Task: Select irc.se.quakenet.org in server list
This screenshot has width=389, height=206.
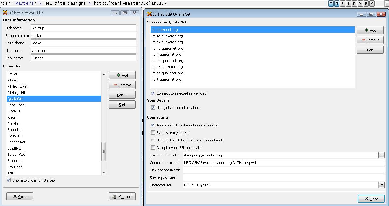Action: (x=167, y=36)
